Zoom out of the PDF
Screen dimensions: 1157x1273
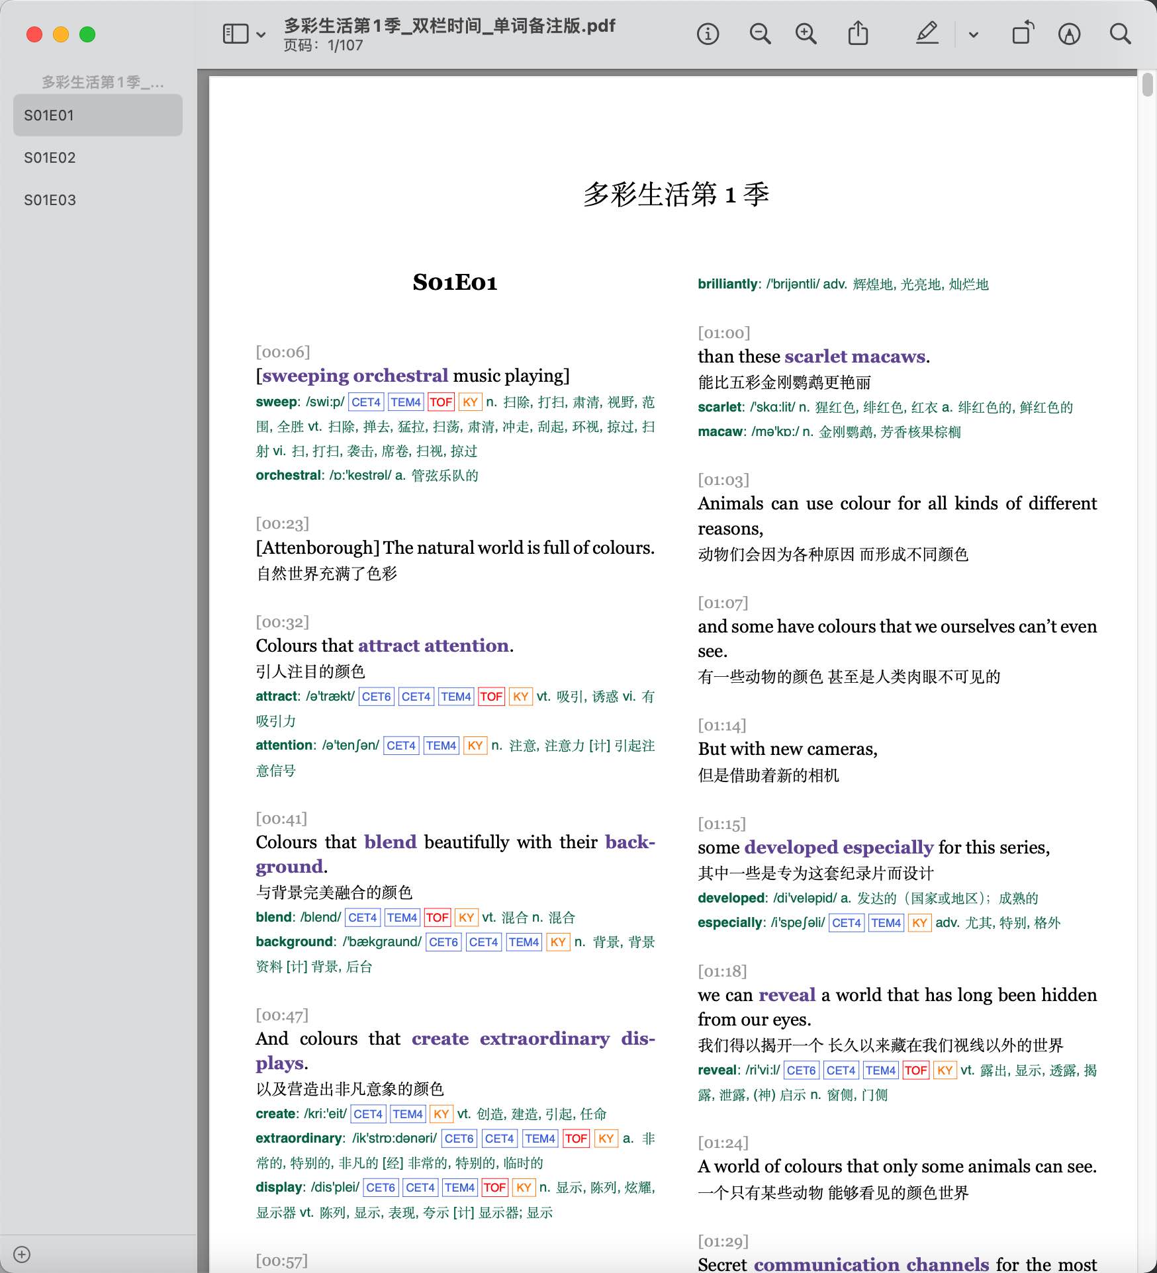tap(760, 34)
